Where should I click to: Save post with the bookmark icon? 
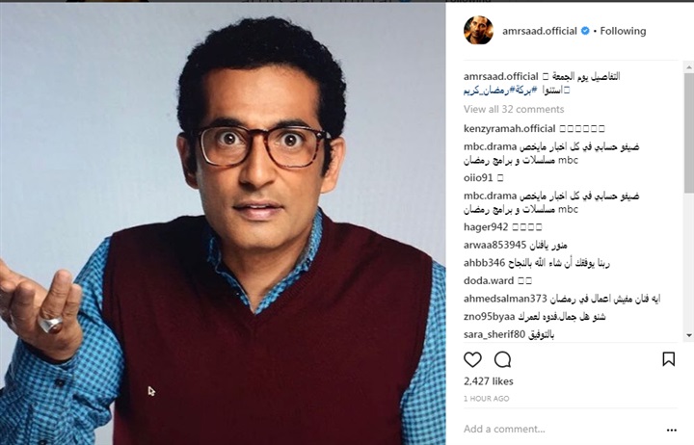click(x=668, y=358)
